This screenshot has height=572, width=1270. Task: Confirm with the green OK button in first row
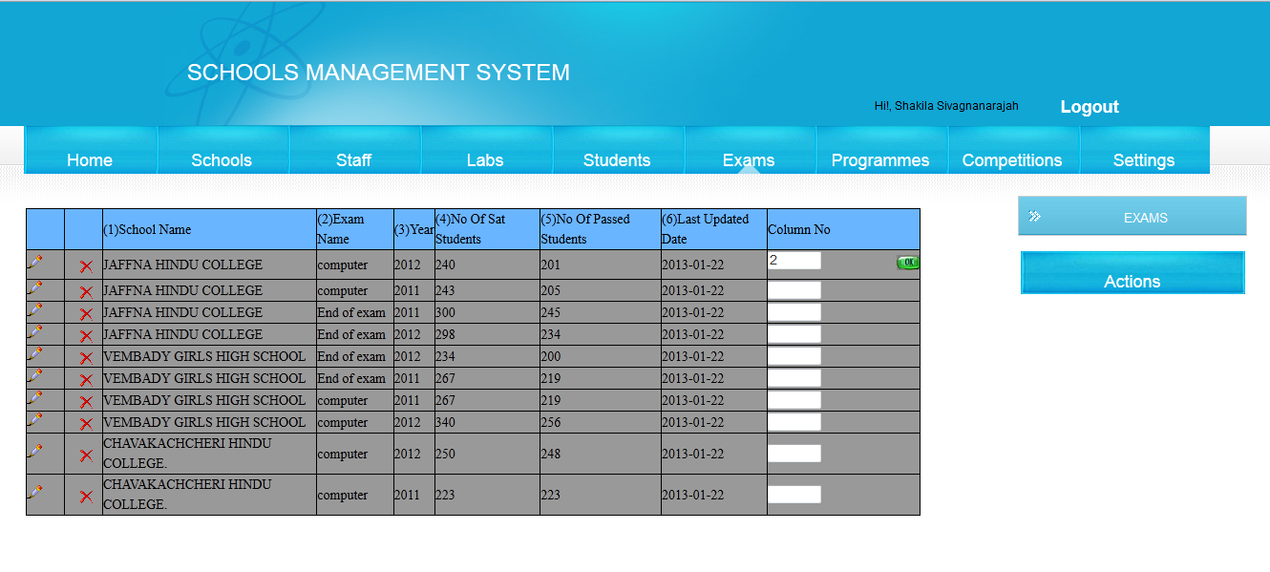[x=905, y=264]
